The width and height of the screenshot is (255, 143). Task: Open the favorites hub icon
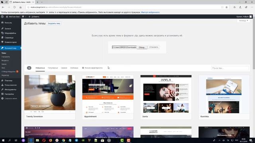(235, 7)
